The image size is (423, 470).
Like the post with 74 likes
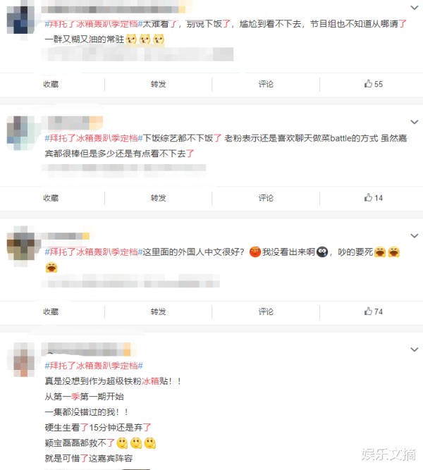tap(374, 311)
